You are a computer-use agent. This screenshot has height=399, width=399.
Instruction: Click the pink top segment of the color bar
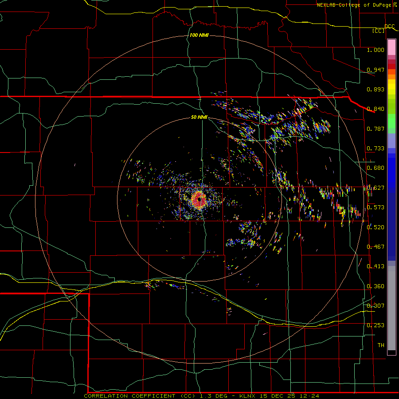click(391, 47)
